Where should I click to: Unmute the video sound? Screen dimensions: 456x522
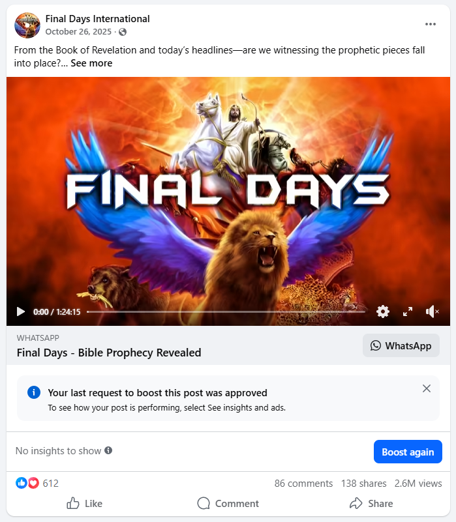point(432,312)
